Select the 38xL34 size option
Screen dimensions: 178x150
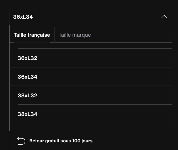(90, 114)
